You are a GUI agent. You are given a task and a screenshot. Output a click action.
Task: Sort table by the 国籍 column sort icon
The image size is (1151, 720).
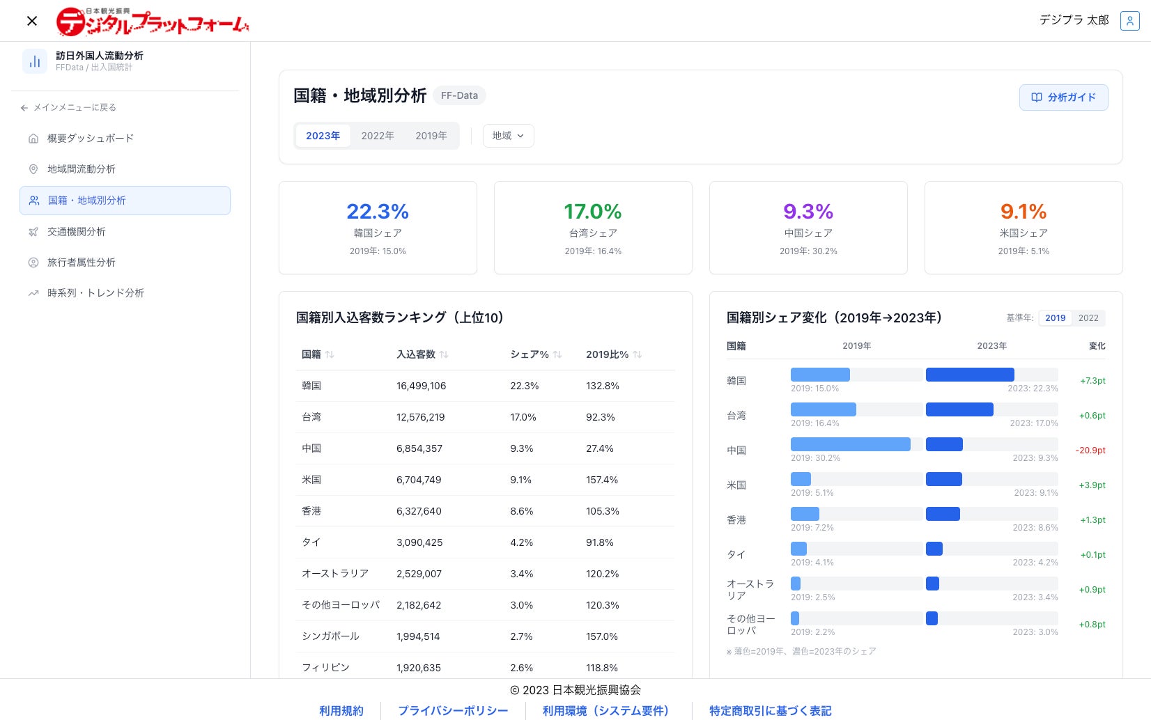[x=330, y=354]
